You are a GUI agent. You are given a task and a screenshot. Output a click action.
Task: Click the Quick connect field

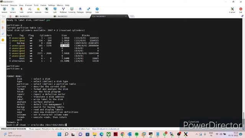pos(3,16)
